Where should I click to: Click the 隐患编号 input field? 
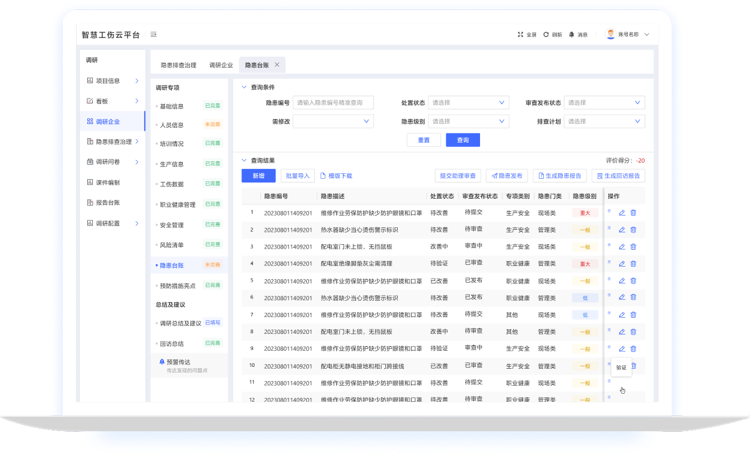[x=333, y=103]
